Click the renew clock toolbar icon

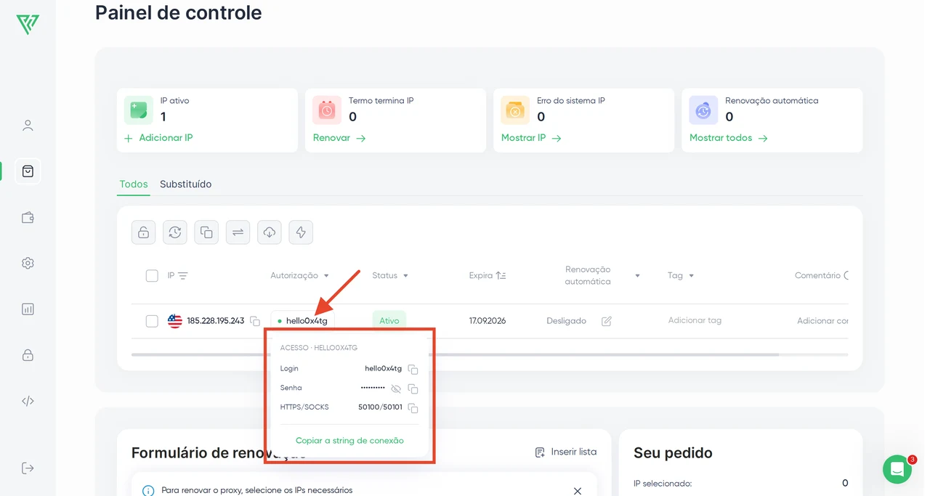tap(175, 232)
